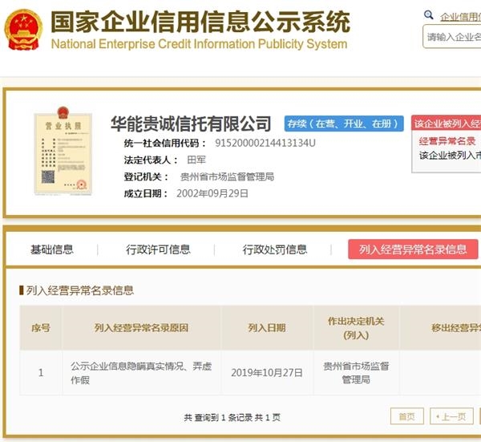Click the red 该企业被列入 warning banner
Image resolution: width=481 pixels, height=442 pixels.
click(446, 124)
